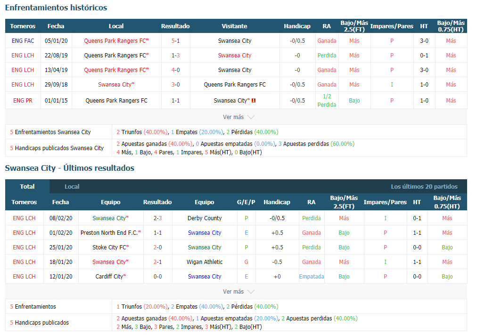Click Swansea City link in Preston row
The height and width of the screenshot is (335, 477).
tap(205, 232)
